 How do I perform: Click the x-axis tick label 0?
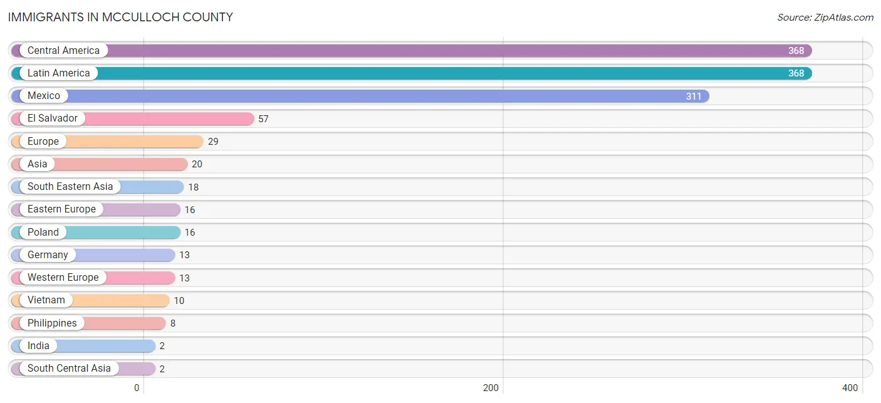pos(137,388)
